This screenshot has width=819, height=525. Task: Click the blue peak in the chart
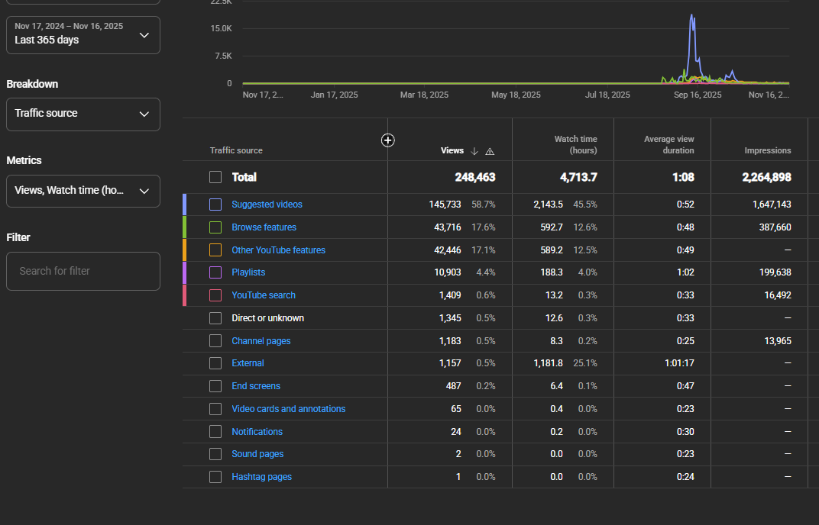692,17
